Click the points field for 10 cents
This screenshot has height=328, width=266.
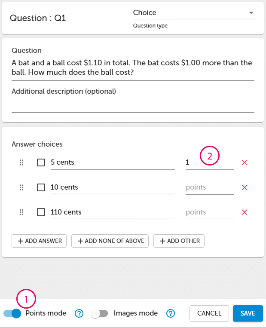pyautogui.click(x=210, y=187)
